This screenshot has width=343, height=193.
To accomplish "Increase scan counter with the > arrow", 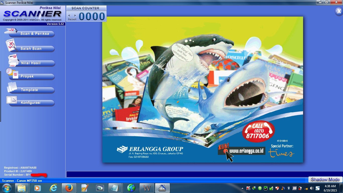I will [x=75, y=15].
